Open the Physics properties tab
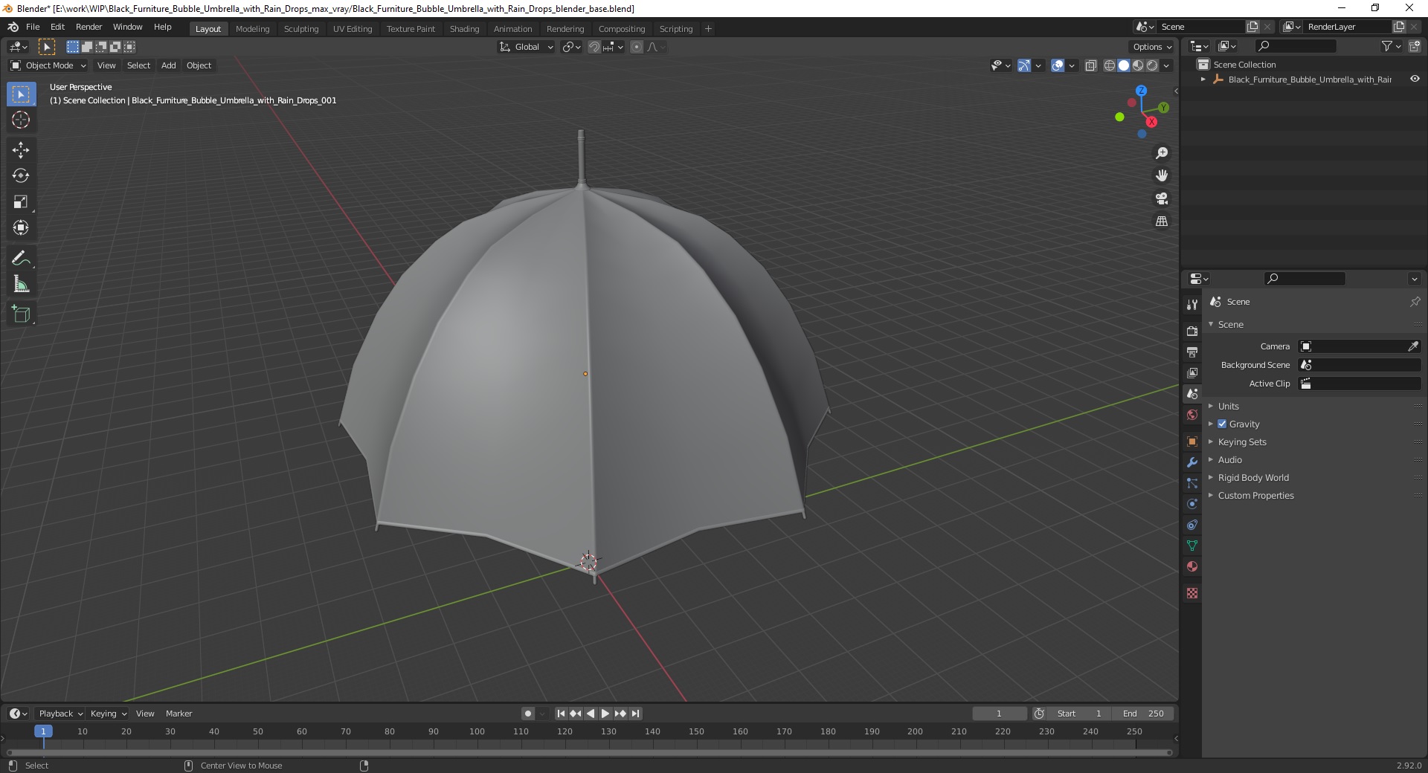Image resolution: width=1428 pixels, height=773 pixels. 1192,504
